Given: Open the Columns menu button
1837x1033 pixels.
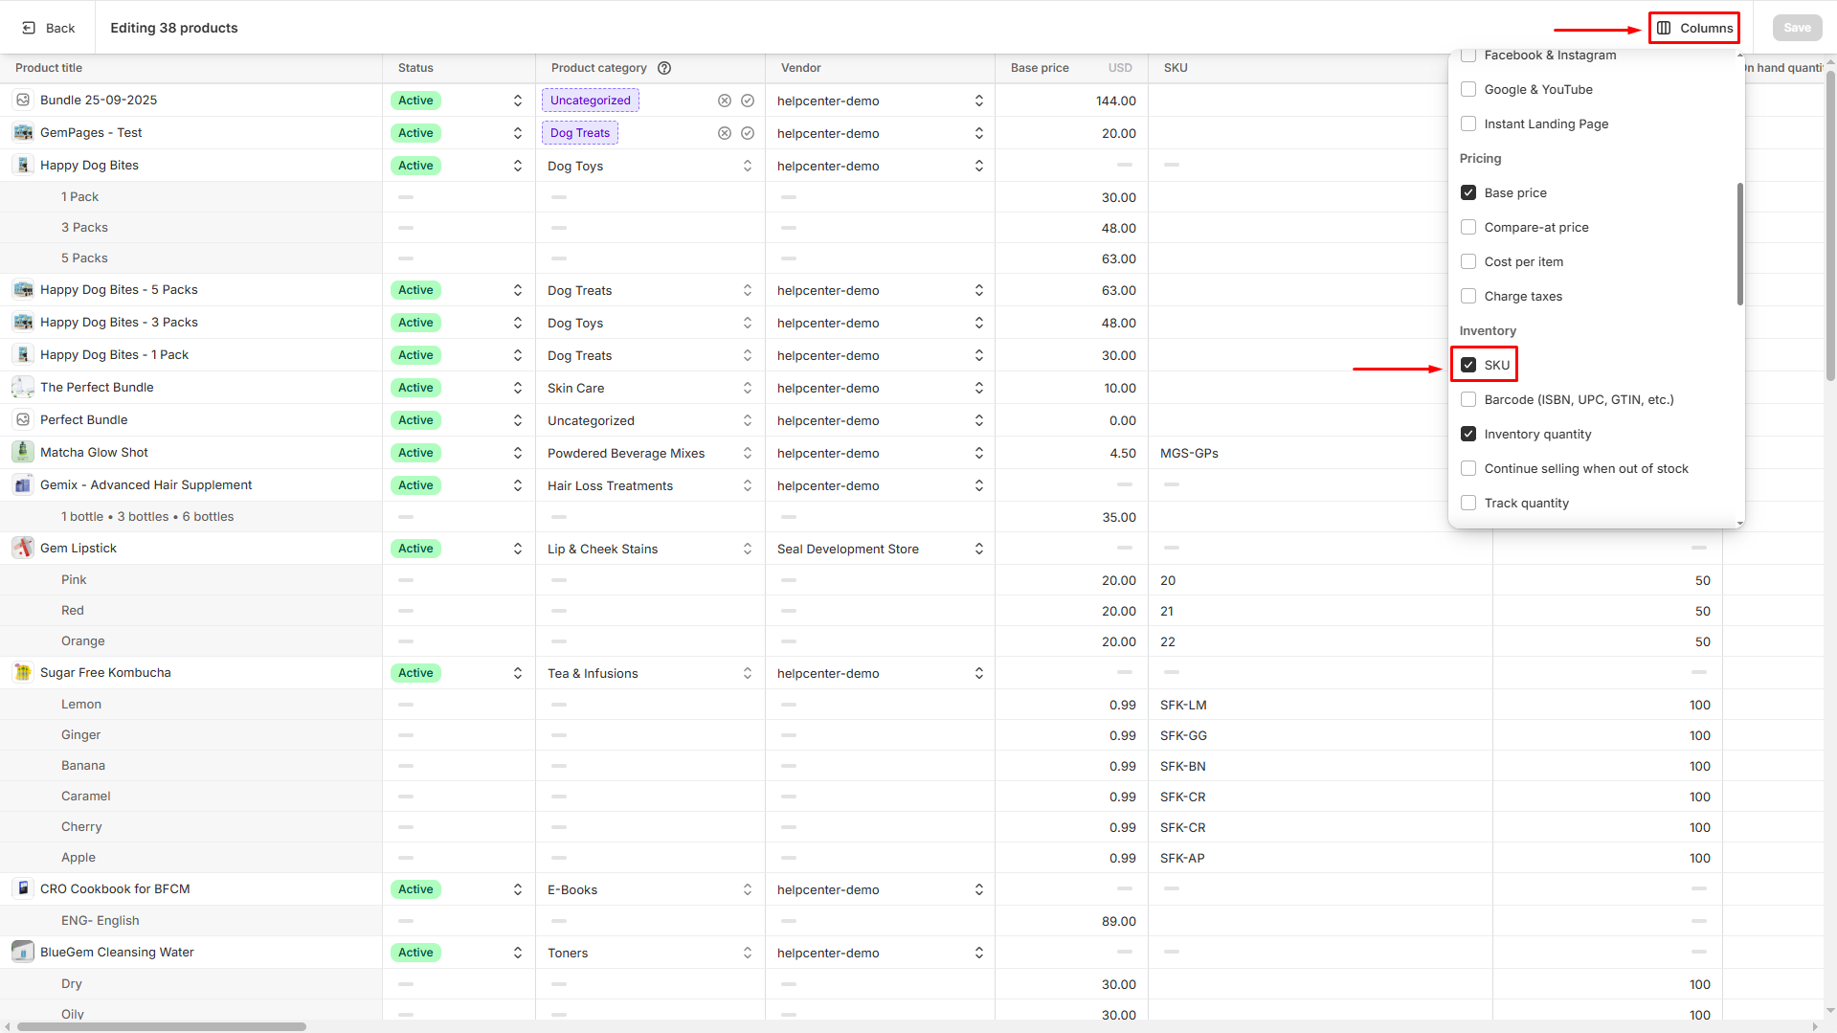Looking at the screenshot, I should [x=1694, y=28].
